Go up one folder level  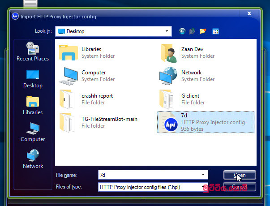192,31
